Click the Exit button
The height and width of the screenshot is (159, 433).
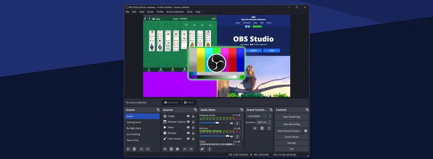(x=291, y=149)
